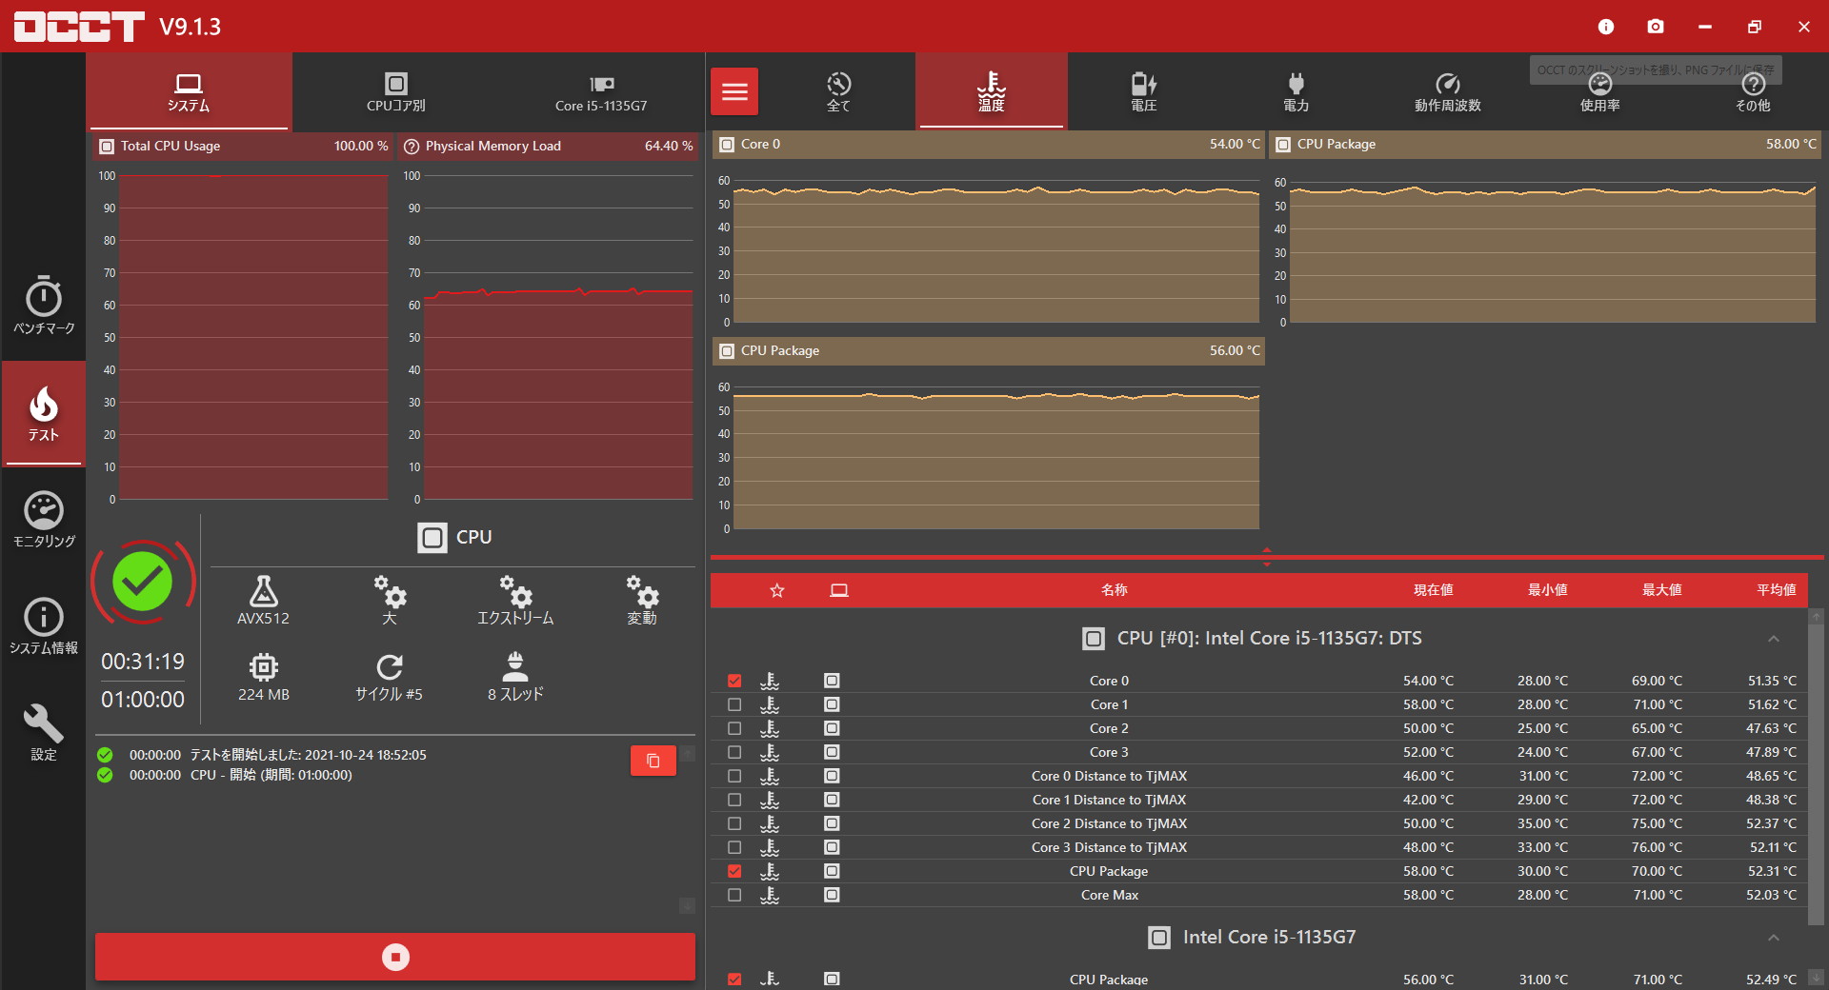Select the 温度 temperature tab
Screen dimensions: 1829x990
click(992, 91)
